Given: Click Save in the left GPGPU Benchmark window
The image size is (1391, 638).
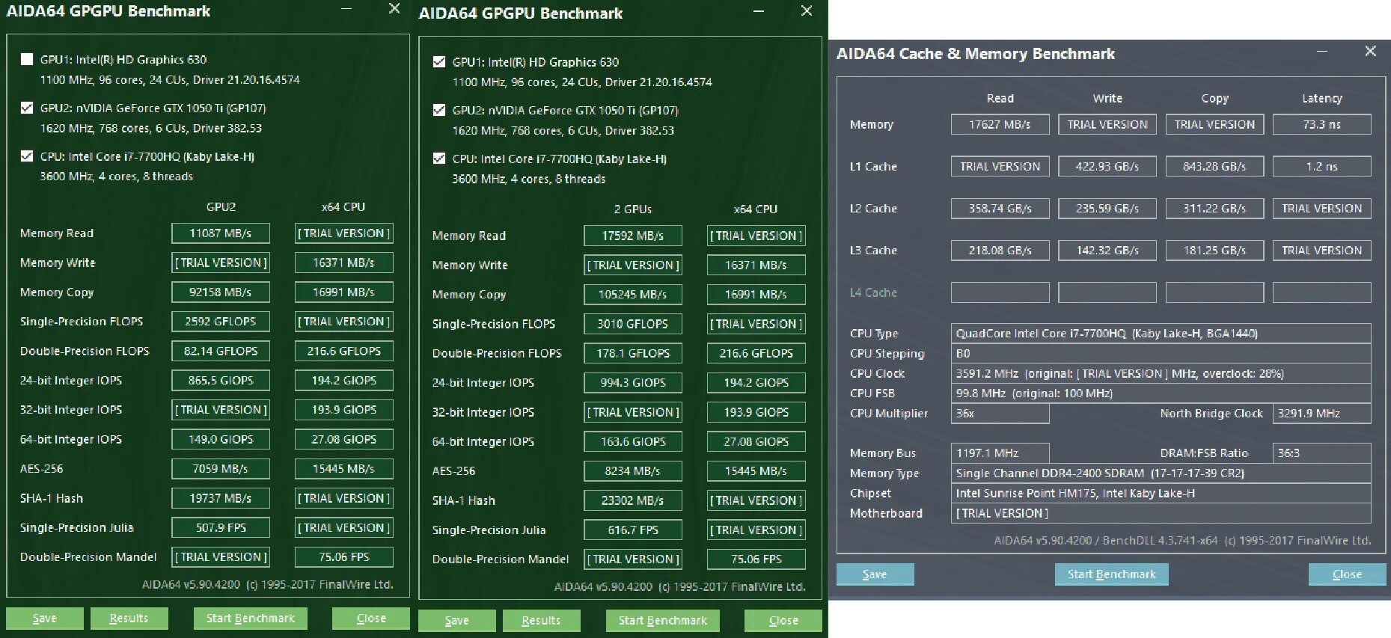Looking at the screenshot, I should 45,619.
